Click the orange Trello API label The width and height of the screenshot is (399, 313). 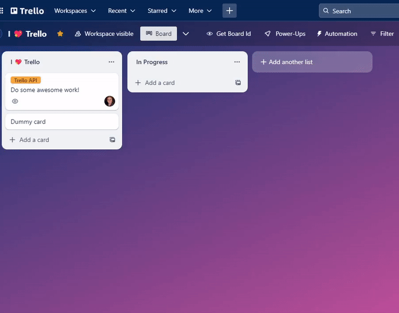[26, 80]
